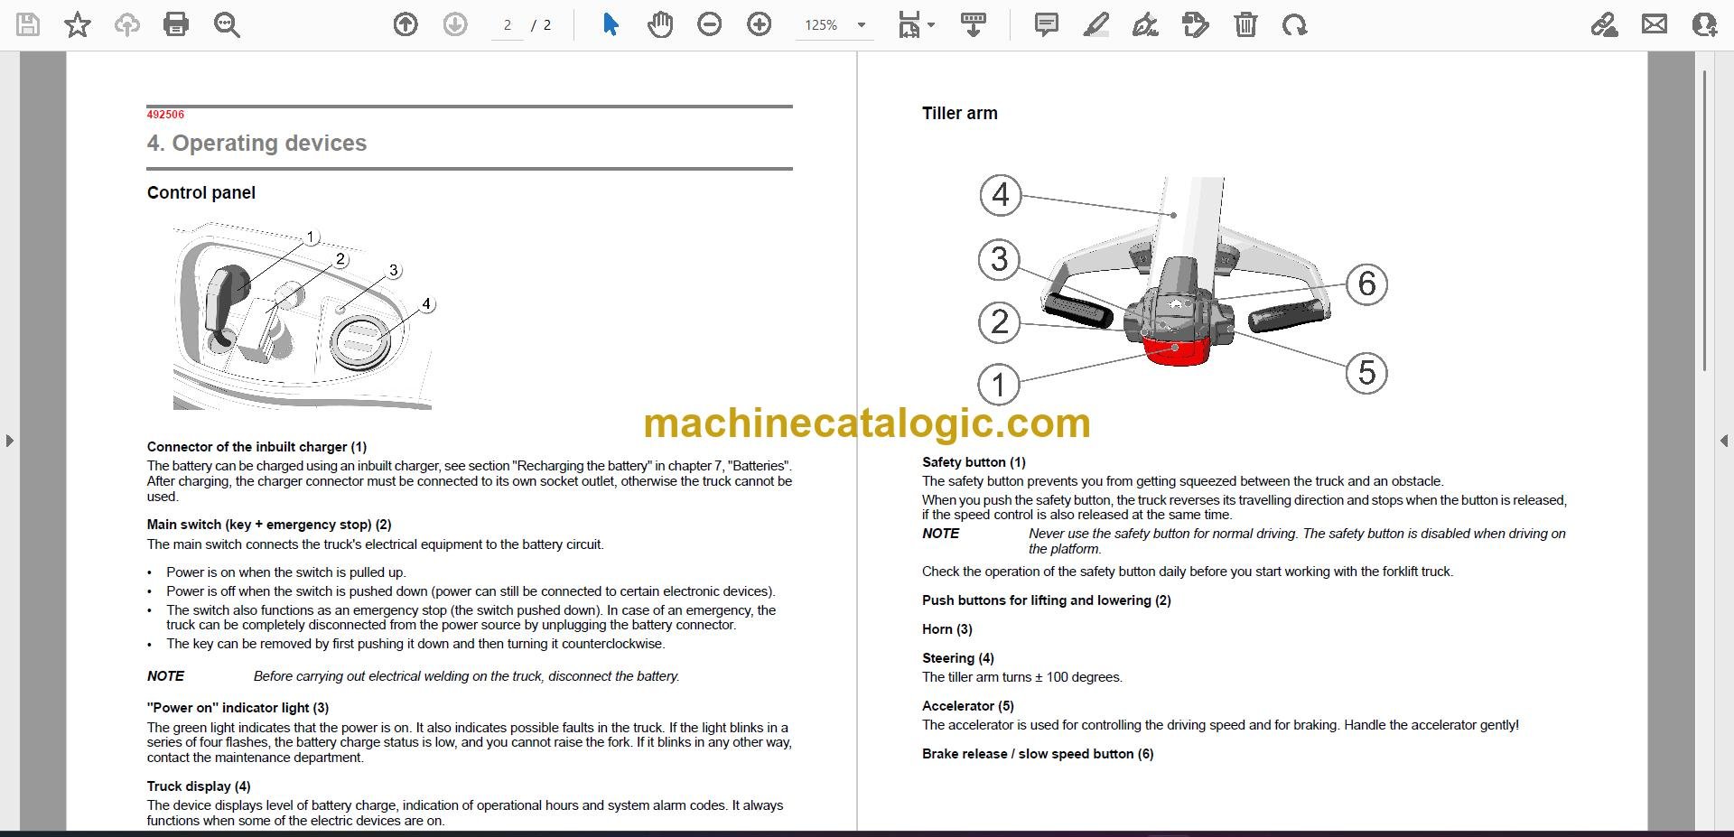Click the vertical scrollbar on the right
1734x837 pixels.
pos(1704,219)
